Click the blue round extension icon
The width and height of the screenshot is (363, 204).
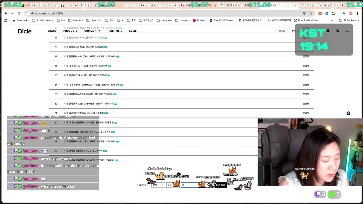click(x=327, y=13)
